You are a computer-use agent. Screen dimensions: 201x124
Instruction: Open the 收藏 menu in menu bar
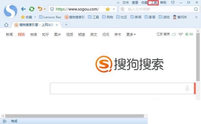144,3
